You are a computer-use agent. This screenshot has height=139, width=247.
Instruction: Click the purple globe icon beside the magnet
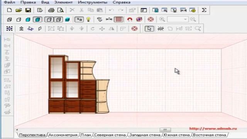pos(139,20)
